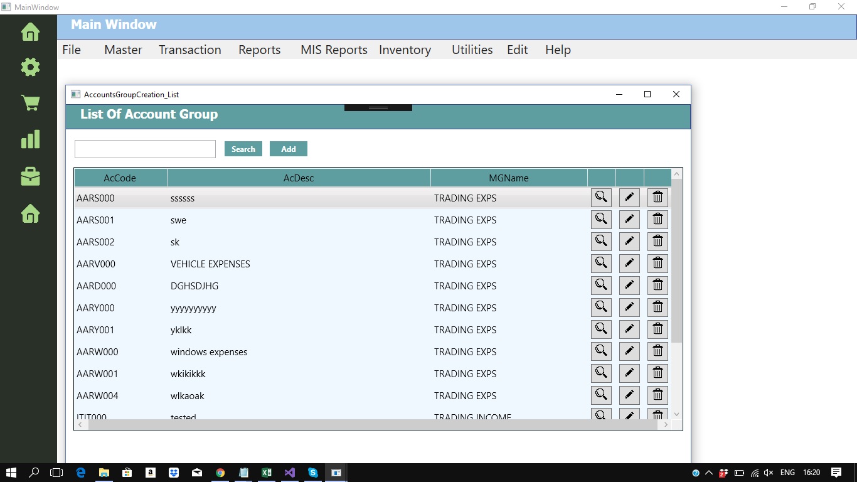Edit the wkikikkk record
Screen dimensions: 857x482
629,373
